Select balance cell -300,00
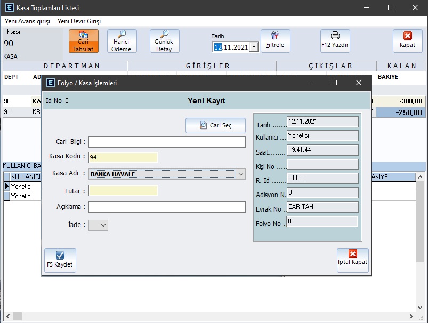The width and height of the screenshot is (428, 323). coord(401,101)
